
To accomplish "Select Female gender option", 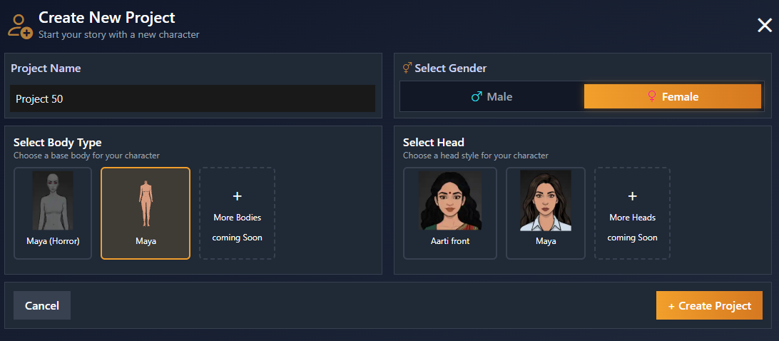I will point(673,96).
